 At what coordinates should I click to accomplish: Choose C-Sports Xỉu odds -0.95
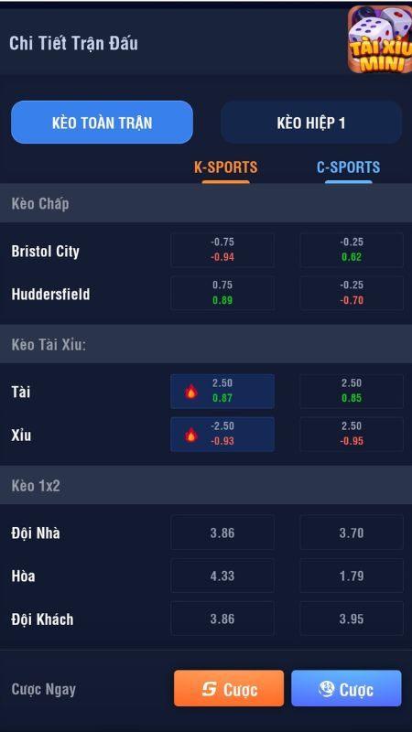click(x=352, y=434)
